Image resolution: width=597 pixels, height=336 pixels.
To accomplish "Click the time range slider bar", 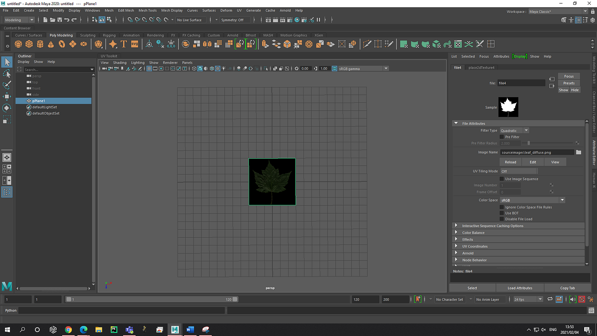I will tap(151, 299).
